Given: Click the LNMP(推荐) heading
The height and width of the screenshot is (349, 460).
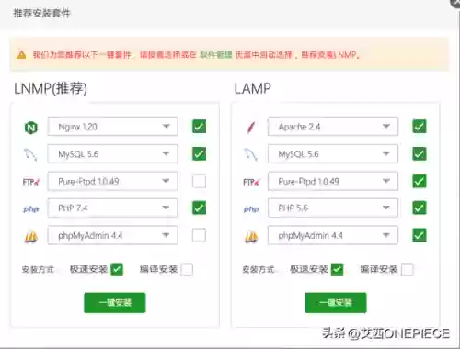Looking at the screenshot, I should pyautogui.click(x=51, y=89).
